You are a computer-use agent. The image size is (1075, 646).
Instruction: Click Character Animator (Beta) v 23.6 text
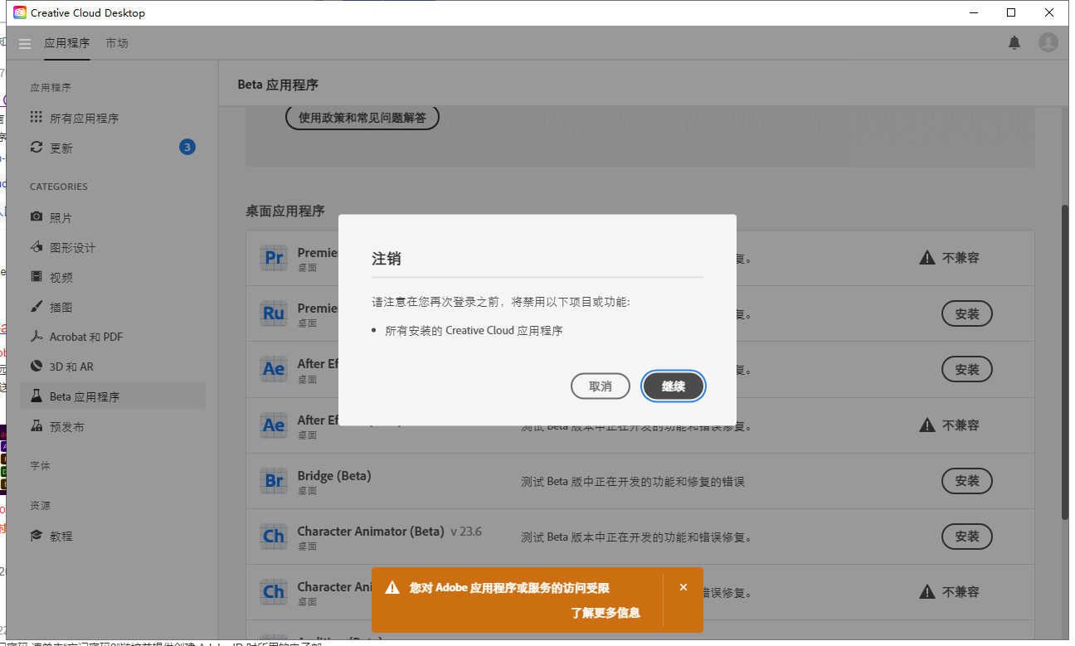click(x=390, y=532)
